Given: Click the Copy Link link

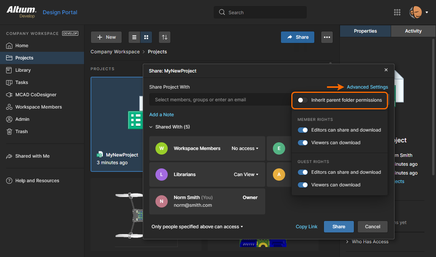Looking at the screenshot, I should click(306, 227).
